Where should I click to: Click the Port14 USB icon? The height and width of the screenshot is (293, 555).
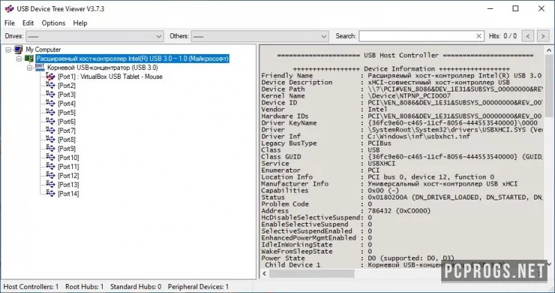[51, 194]
